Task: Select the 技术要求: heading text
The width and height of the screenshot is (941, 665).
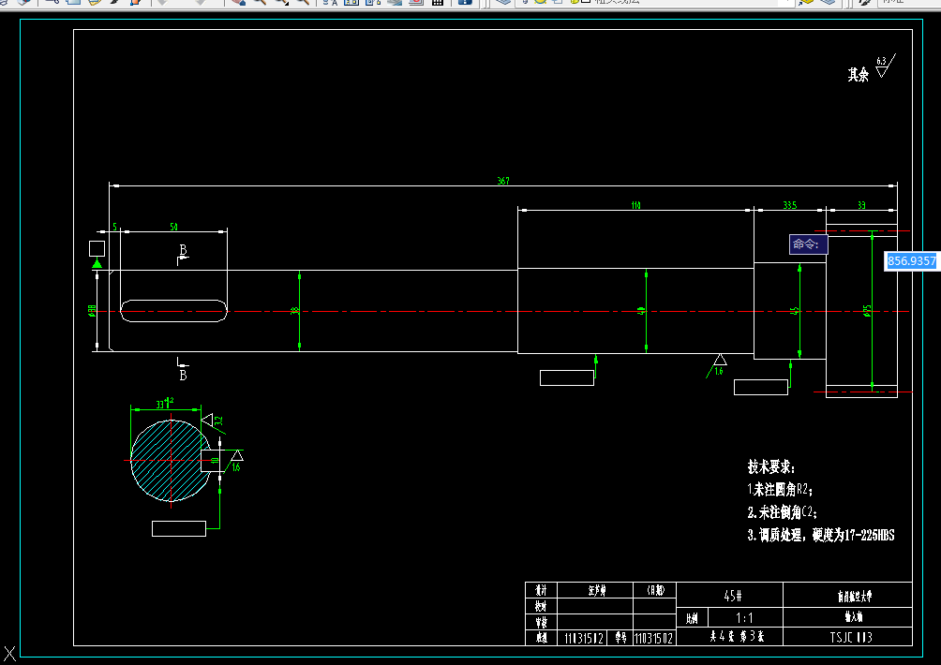Action: 771,466
